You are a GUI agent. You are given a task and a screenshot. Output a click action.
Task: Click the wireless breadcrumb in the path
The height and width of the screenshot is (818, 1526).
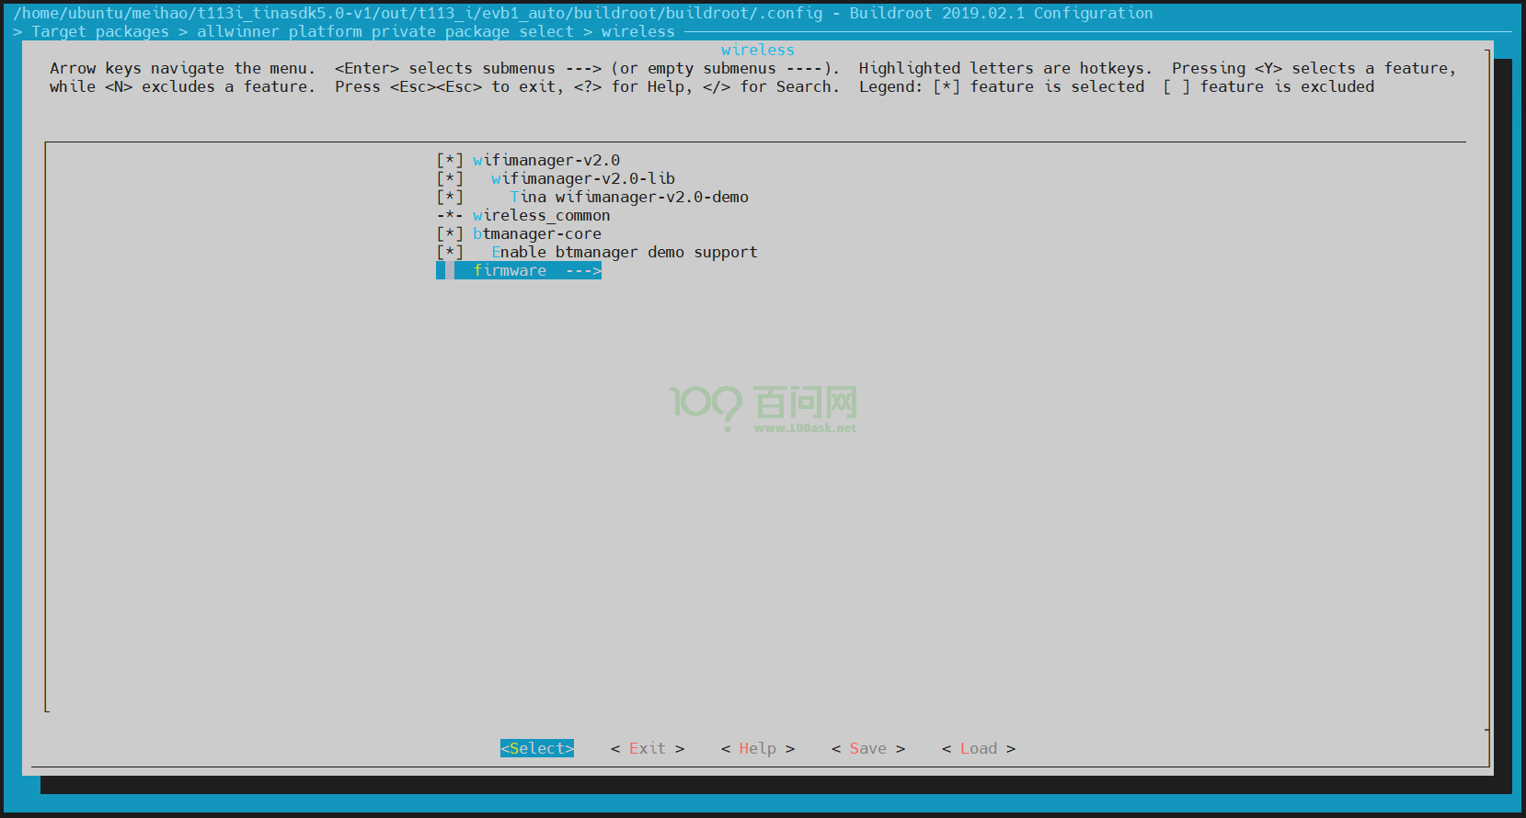tap(637, 32)
